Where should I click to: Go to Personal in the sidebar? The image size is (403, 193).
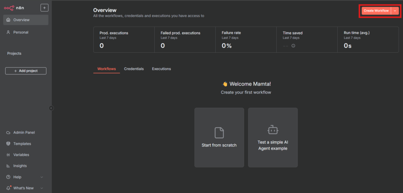pyautogui.click(x=20, y=32)
